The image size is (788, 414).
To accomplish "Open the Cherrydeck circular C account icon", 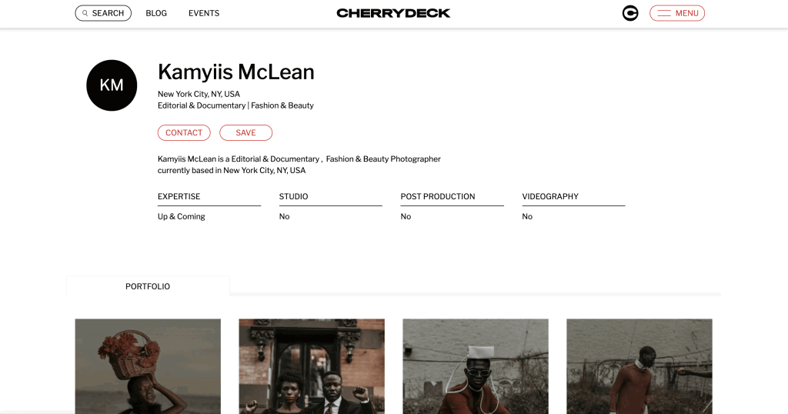I will (x=630, y=13).
